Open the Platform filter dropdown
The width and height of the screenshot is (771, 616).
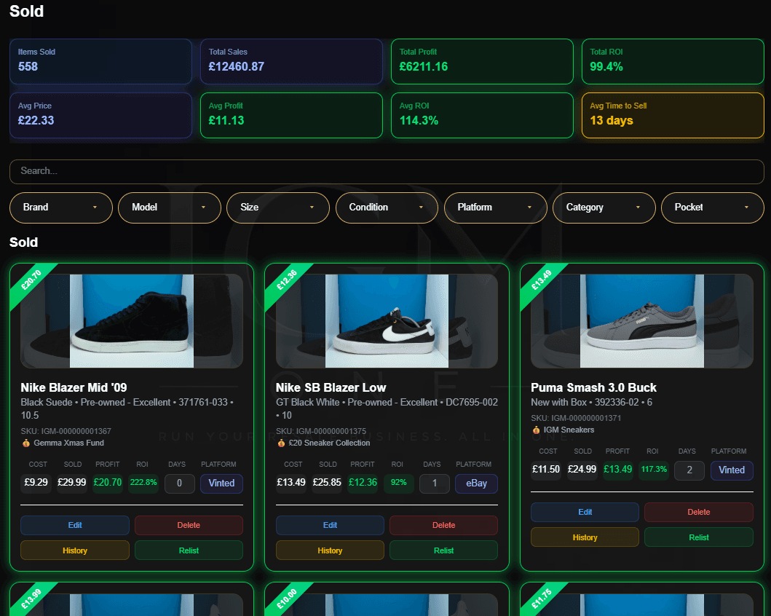496,208
